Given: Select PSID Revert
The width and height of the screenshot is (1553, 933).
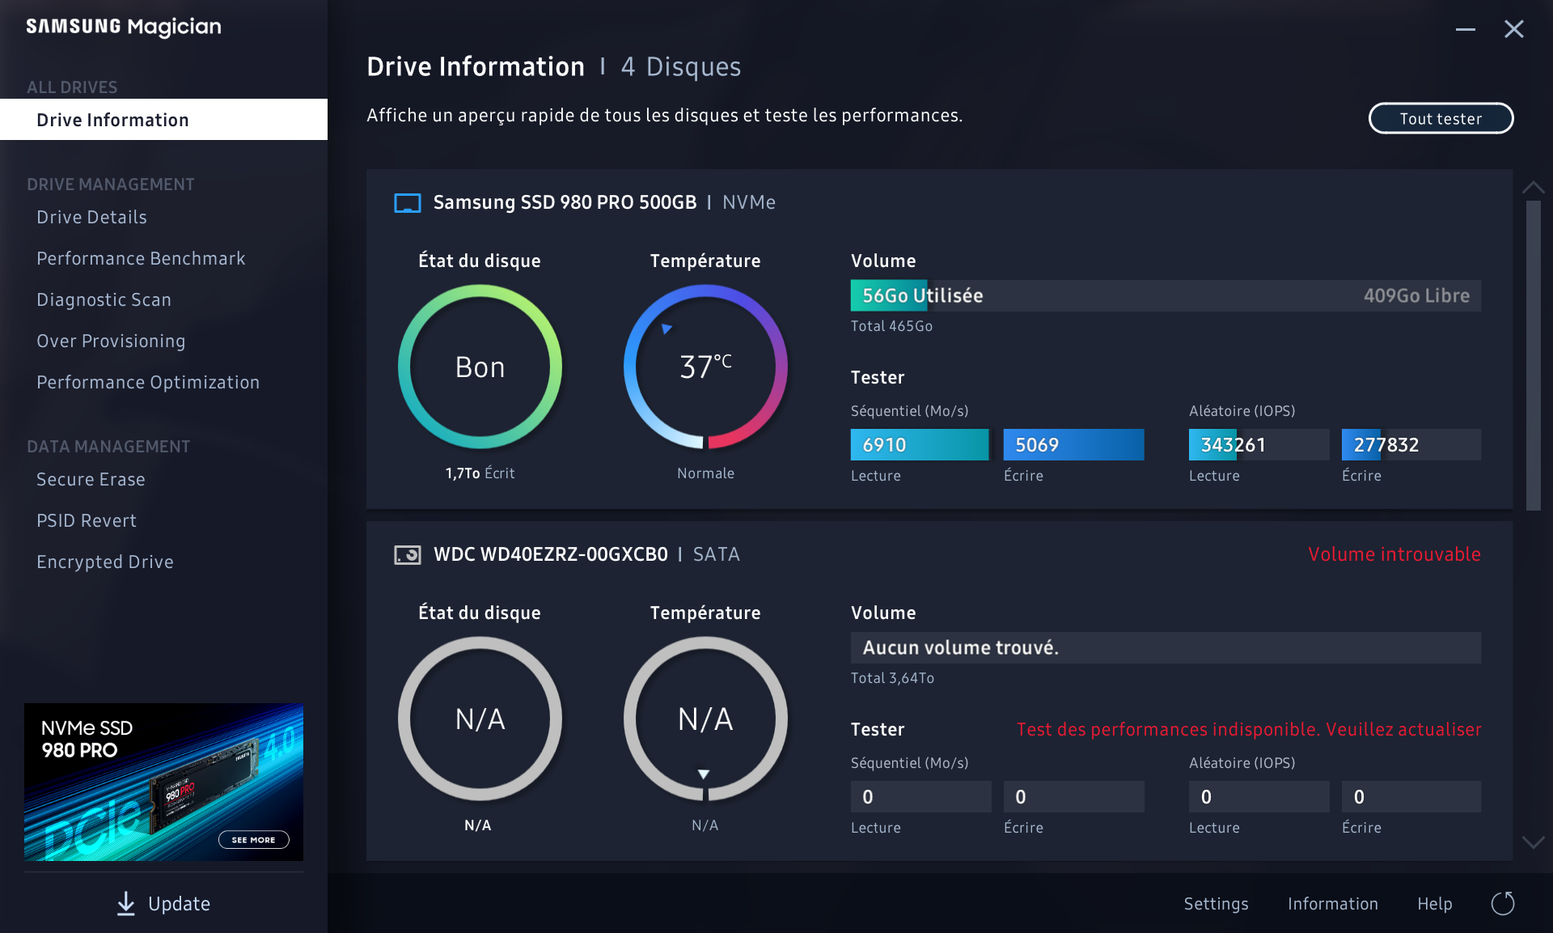Looking at the screenshot, I should point(87,520).
